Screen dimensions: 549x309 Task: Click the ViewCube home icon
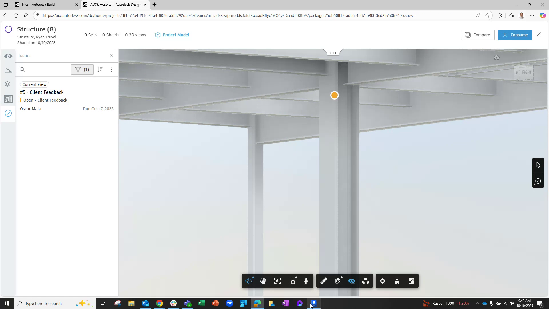click(x=497, y=57)
